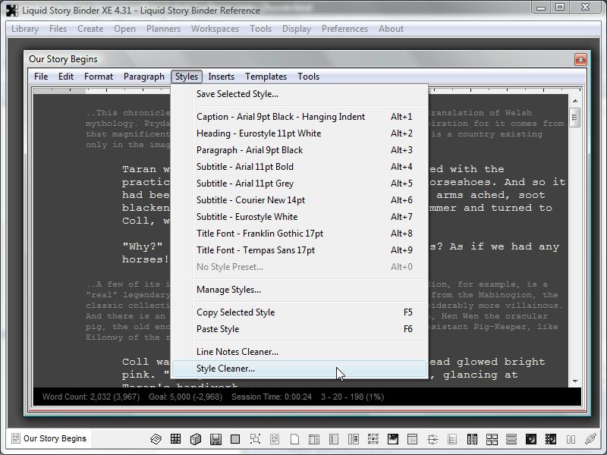607x455 pixels.
Task: Pick Subtitle - Courier New 14pt style
Action: [x=250, y=200]
